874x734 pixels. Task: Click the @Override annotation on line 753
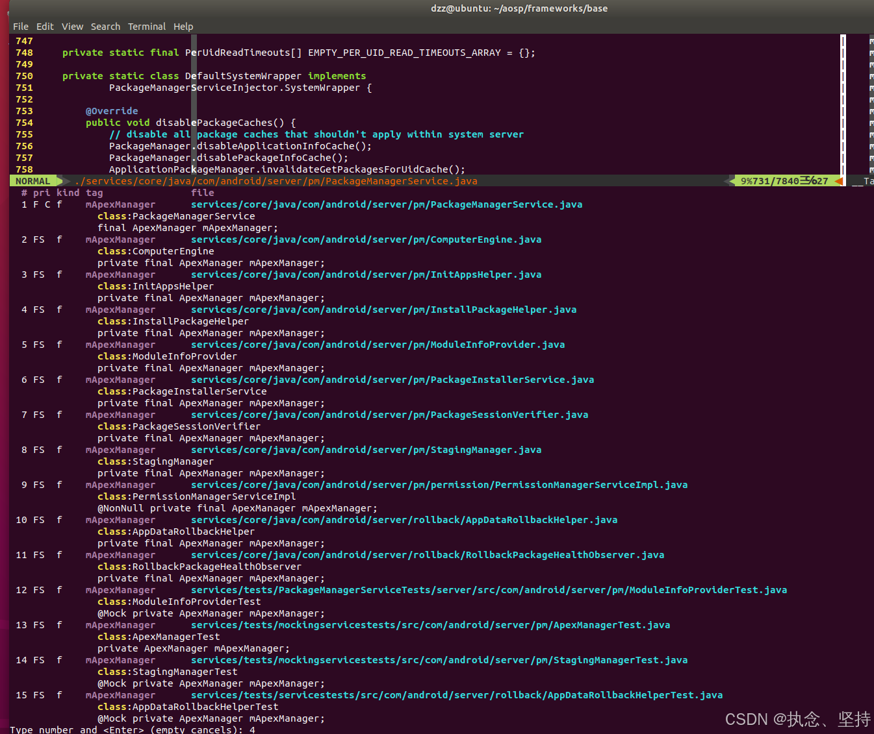(112, 111)
